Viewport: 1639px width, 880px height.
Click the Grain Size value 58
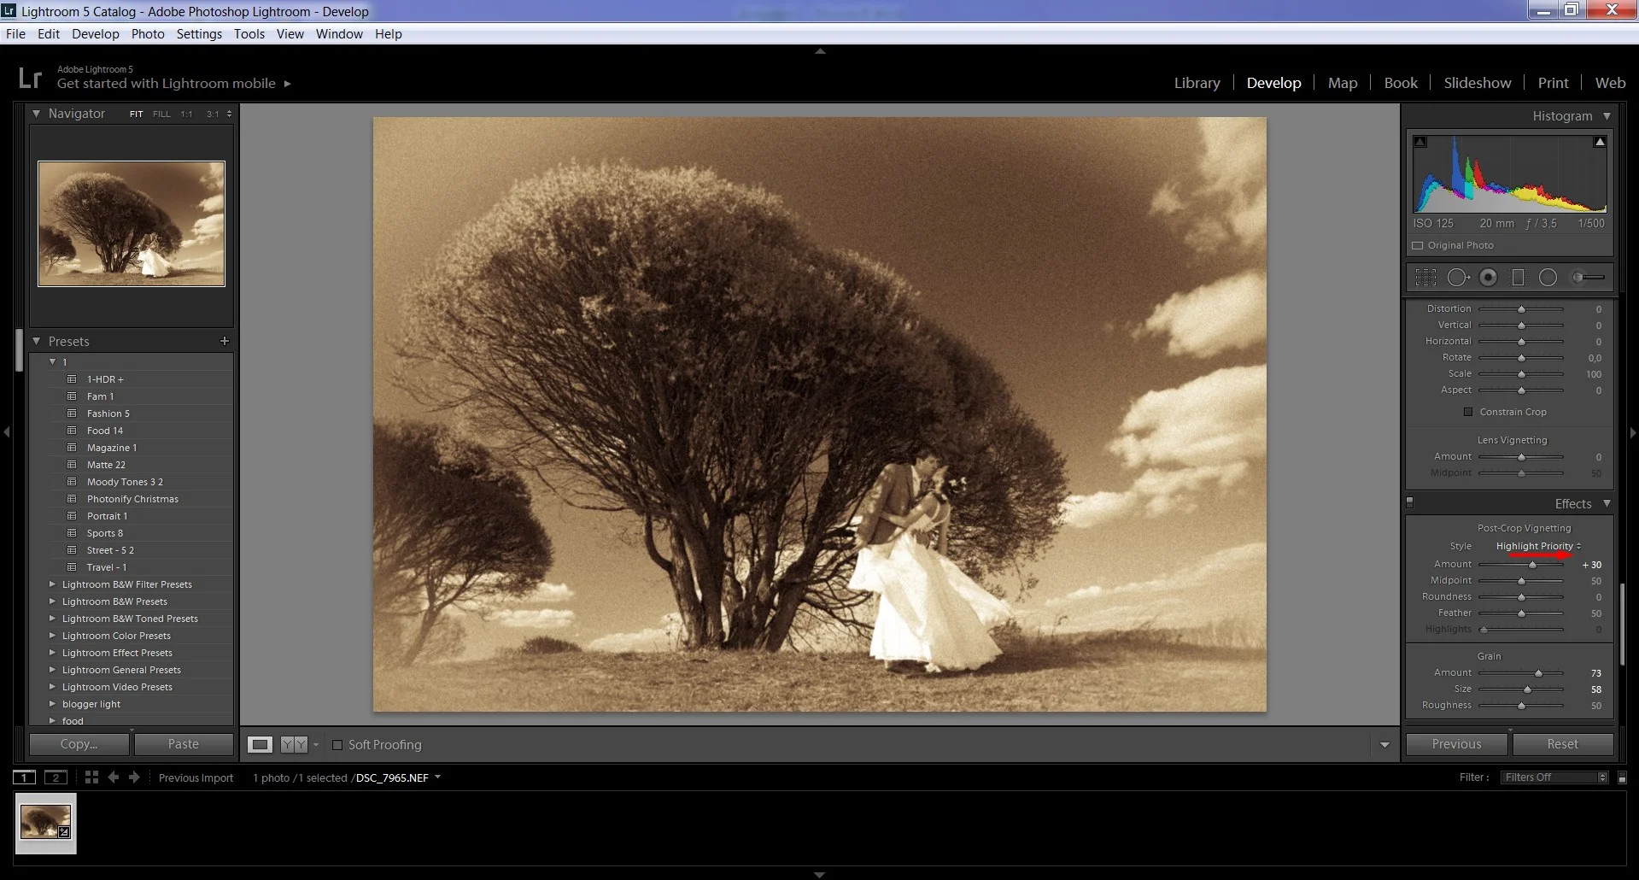[1595, 689]
